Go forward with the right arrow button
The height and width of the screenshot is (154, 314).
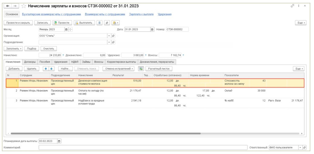pos(15,6)
